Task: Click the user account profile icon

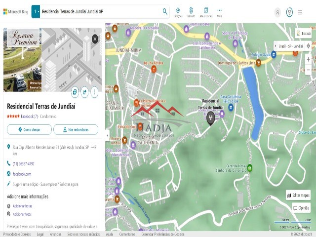Action: point(277,12)
